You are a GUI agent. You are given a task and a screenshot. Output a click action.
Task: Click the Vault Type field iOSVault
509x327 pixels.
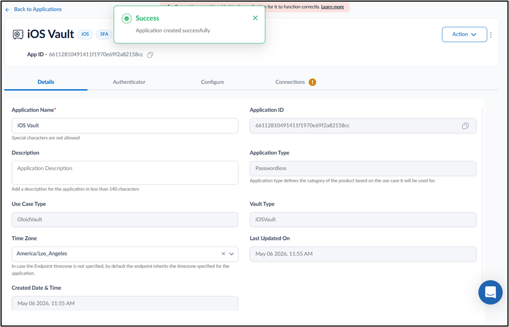(363, 219)
